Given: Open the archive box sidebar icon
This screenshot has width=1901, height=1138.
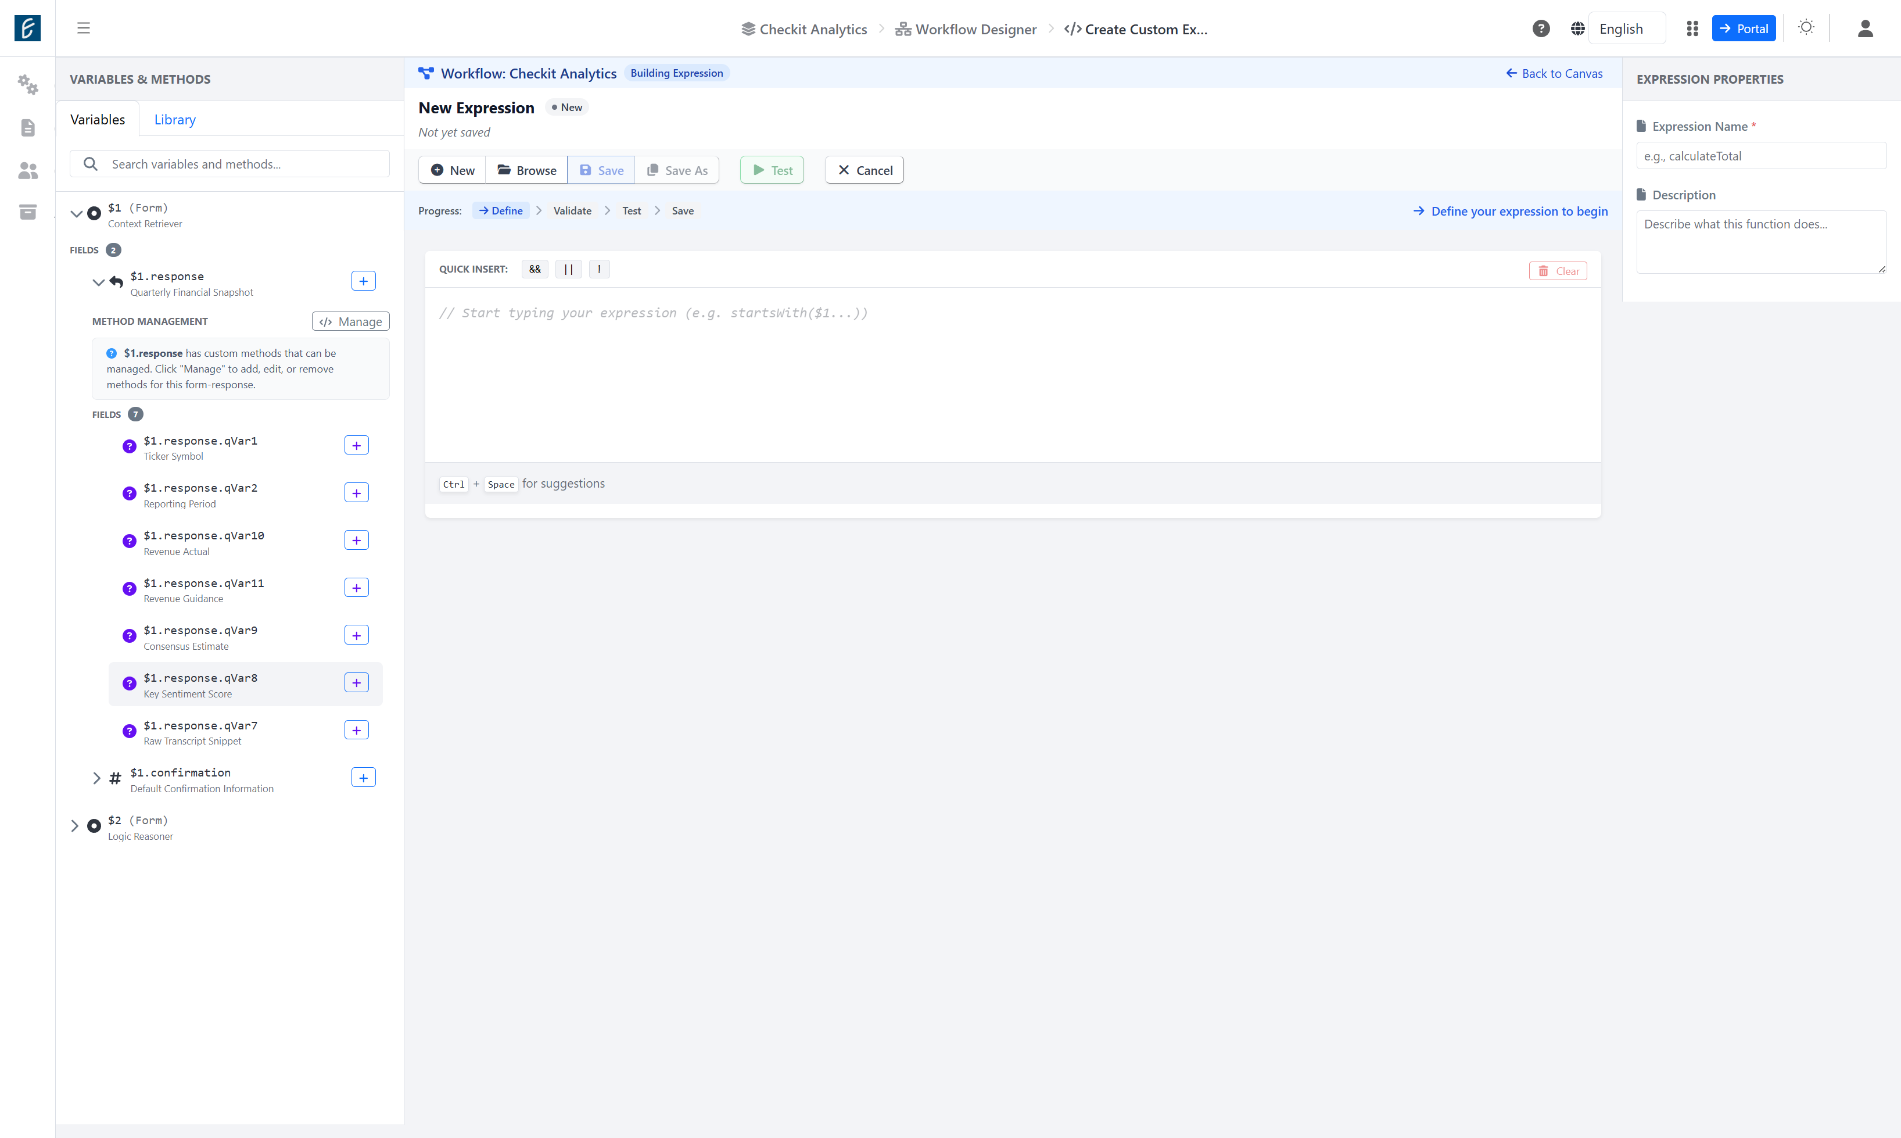Looking at the screenshot, I should tap(27, 212).
